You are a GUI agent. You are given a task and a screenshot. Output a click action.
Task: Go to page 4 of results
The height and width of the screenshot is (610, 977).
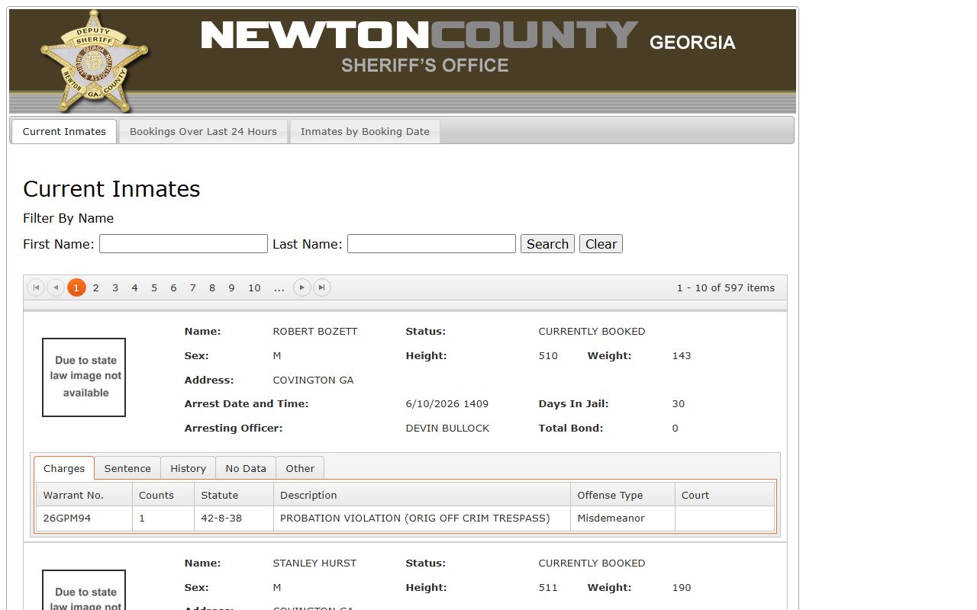(x=134, y=287)
